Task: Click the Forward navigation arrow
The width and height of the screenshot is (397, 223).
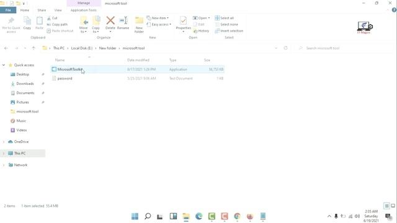Action: (17, 48)
